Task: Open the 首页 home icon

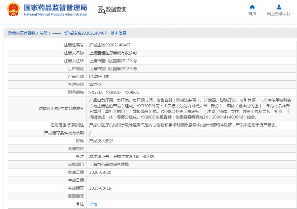Action: 252,7
